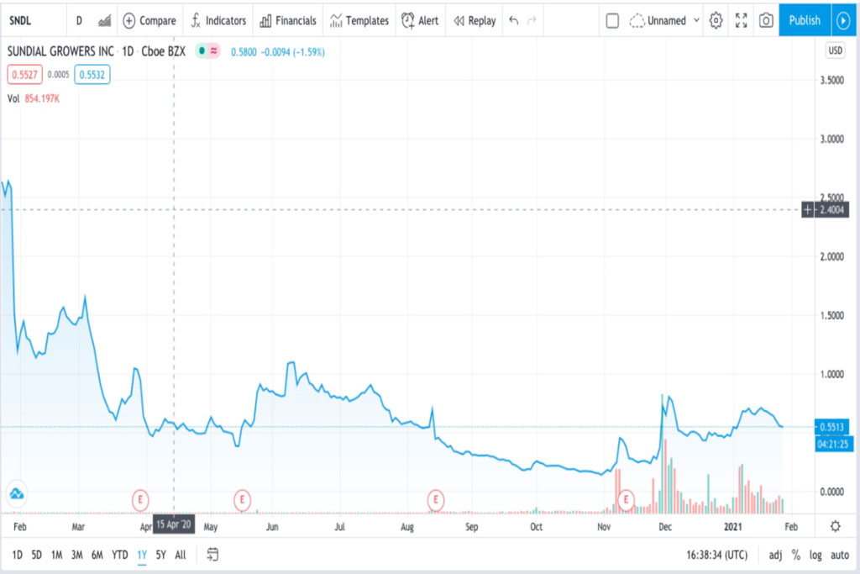Open the chart style candles icon
Viewport: 860px width, 574px height.
coord(104,21)
